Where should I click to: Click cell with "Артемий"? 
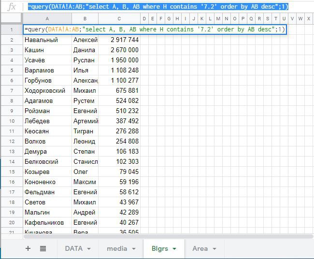(x=85, y=121)
